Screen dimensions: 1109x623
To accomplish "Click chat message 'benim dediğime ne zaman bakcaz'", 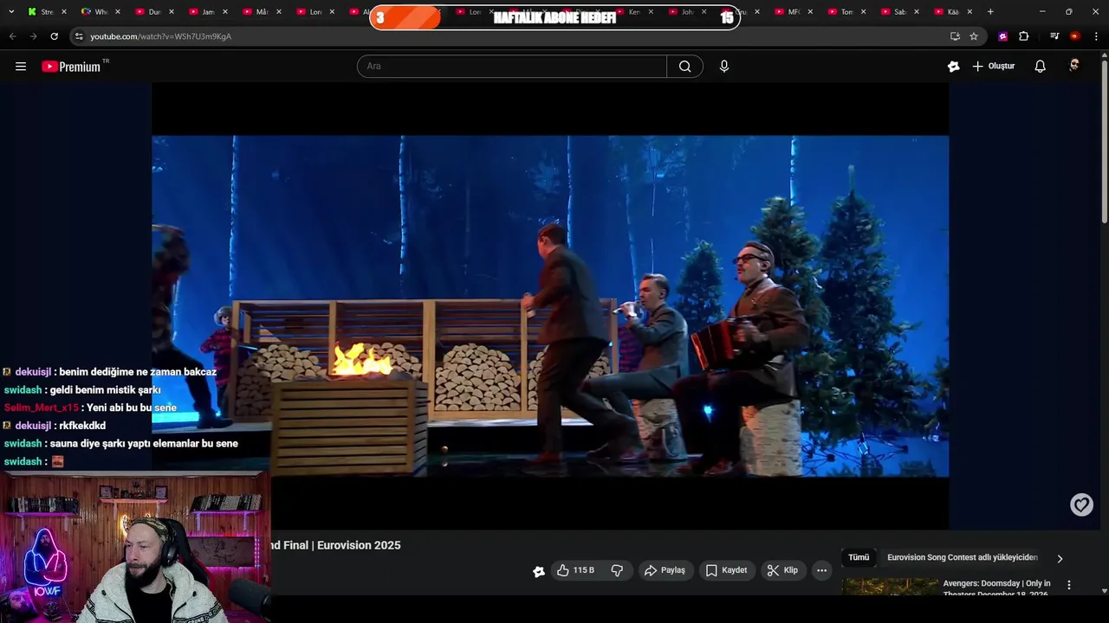I will [138, 372].
